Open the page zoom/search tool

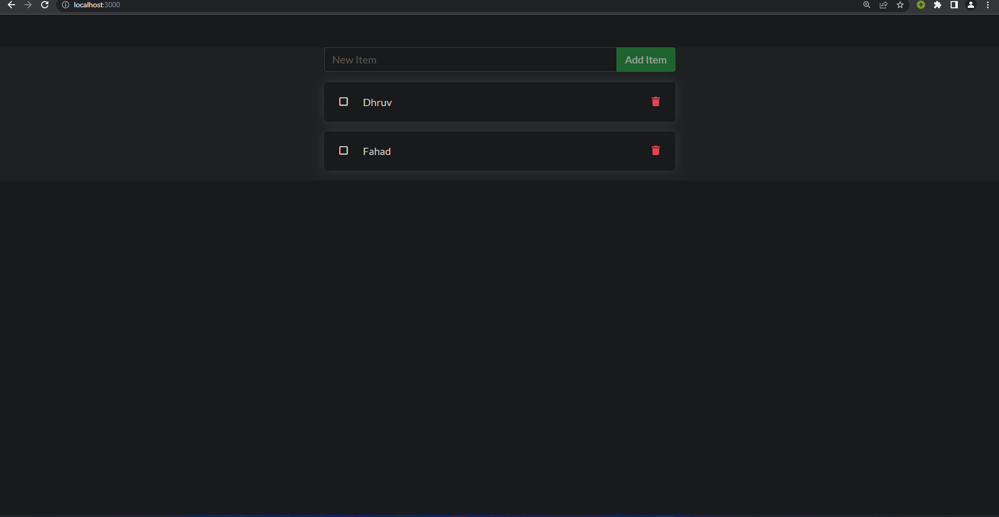866,5
